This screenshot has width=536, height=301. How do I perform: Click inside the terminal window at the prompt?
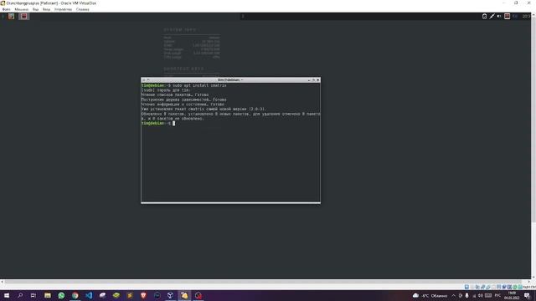(173, 123)
